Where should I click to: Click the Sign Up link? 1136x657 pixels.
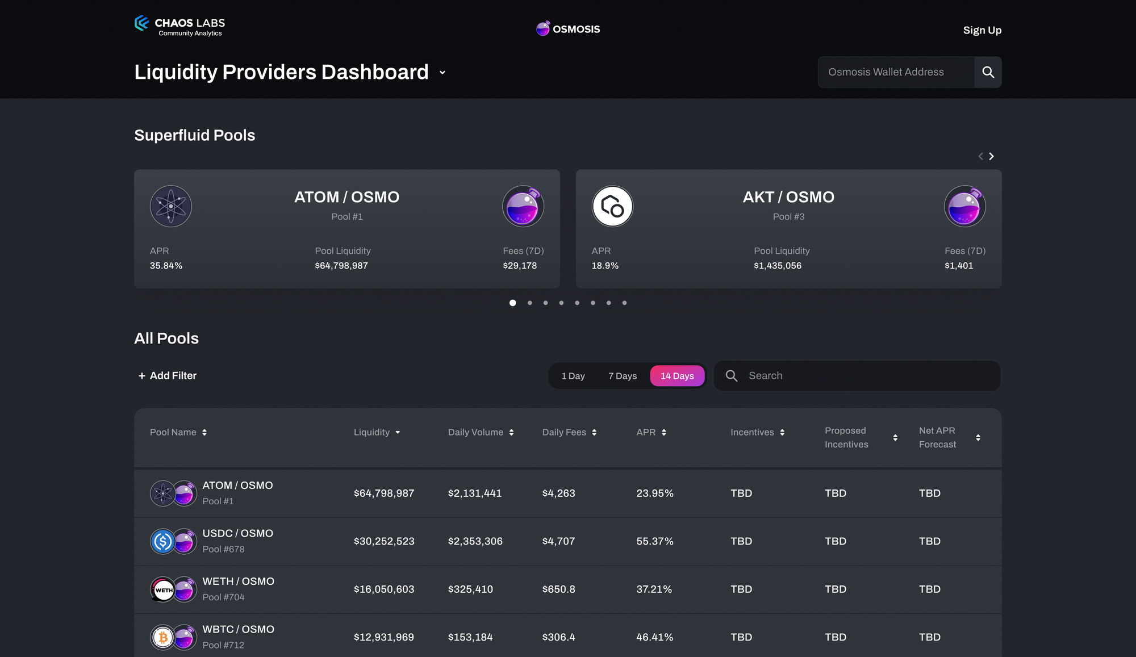point(982,30)
